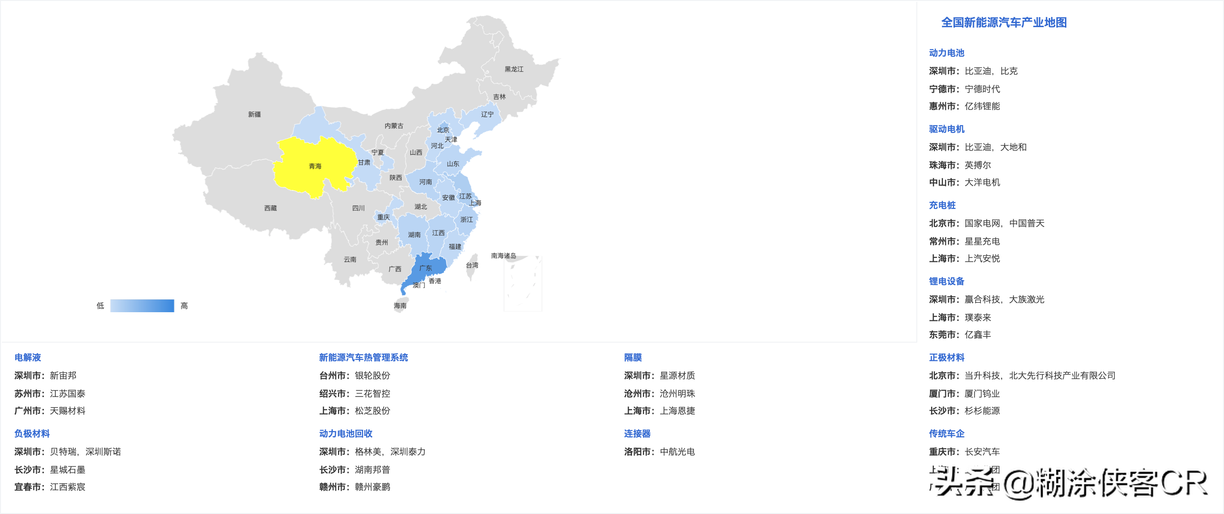Select Xinjiang (新疆) region on the map
The image size is (1224, 514).
coord(254,114)
